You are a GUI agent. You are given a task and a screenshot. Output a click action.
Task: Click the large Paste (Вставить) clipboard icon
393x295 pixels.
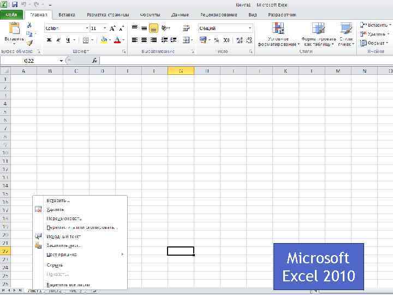[14, 28]
